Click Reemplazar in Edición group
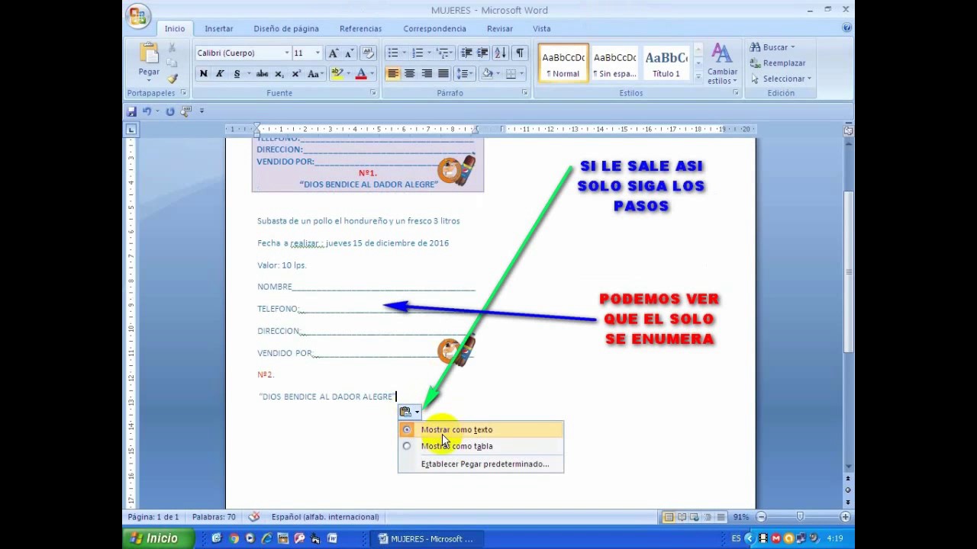The height and width of the screenshot is (549, 977). pos(778,63)
